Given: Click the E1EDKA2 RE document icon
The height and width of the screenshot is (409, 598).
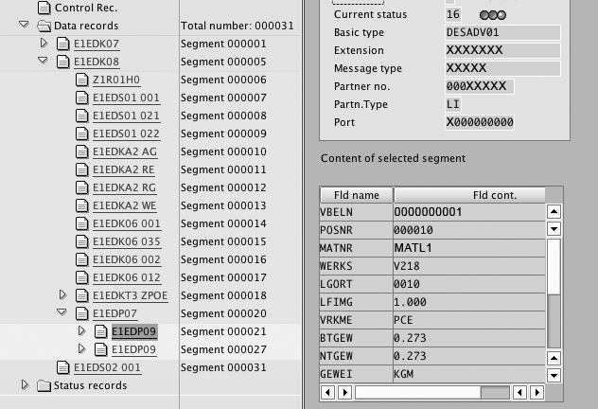Looking at the screenshot, I should (x=82, y=169).
